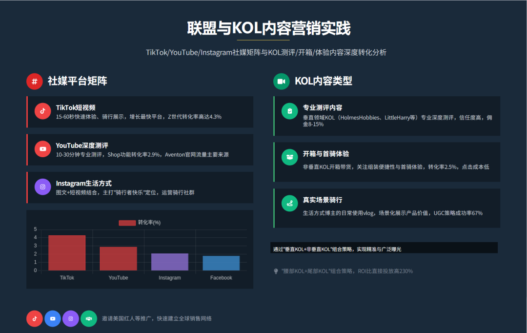Click the blue Facebook bar in the chart

coord(221,263)
